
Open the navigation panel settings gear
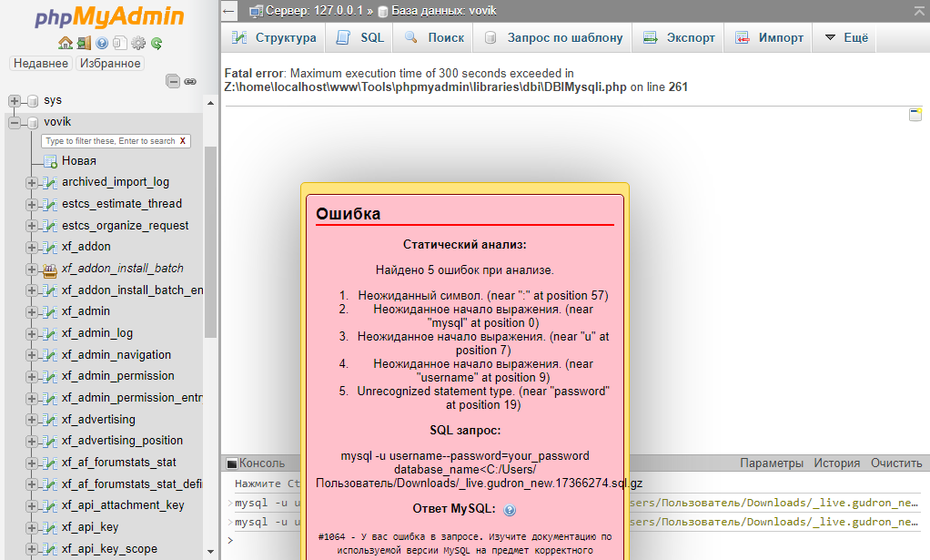[x=138, y=43]
